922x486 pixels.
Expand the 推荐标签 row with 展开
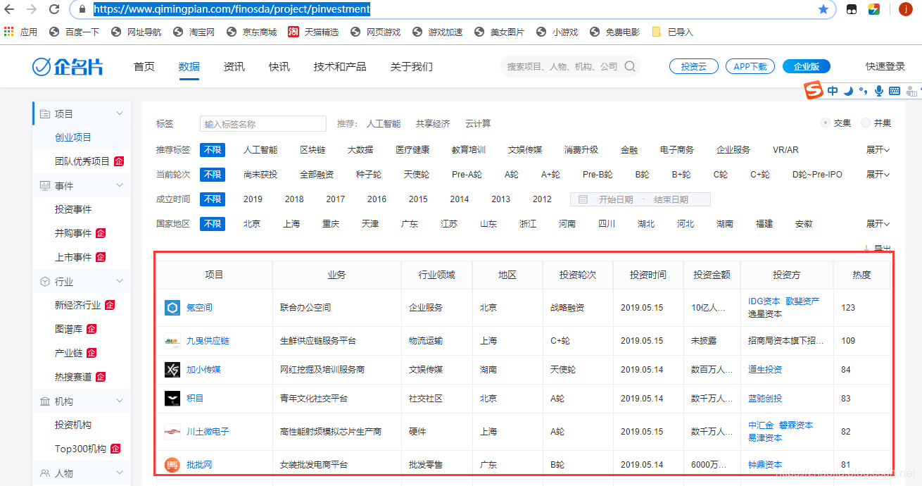coord(878,150)
